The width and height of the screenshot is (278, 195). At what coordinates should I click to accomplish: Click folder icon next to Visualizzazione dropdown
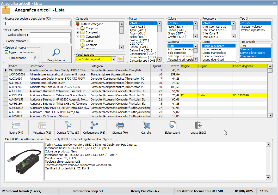(120, 59)
